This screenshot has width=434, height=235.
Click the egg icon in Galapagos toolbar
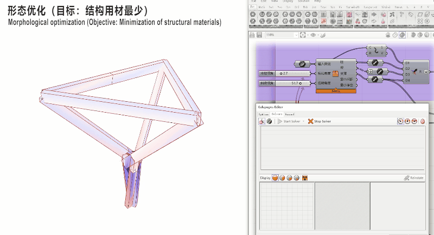point(423,121)
